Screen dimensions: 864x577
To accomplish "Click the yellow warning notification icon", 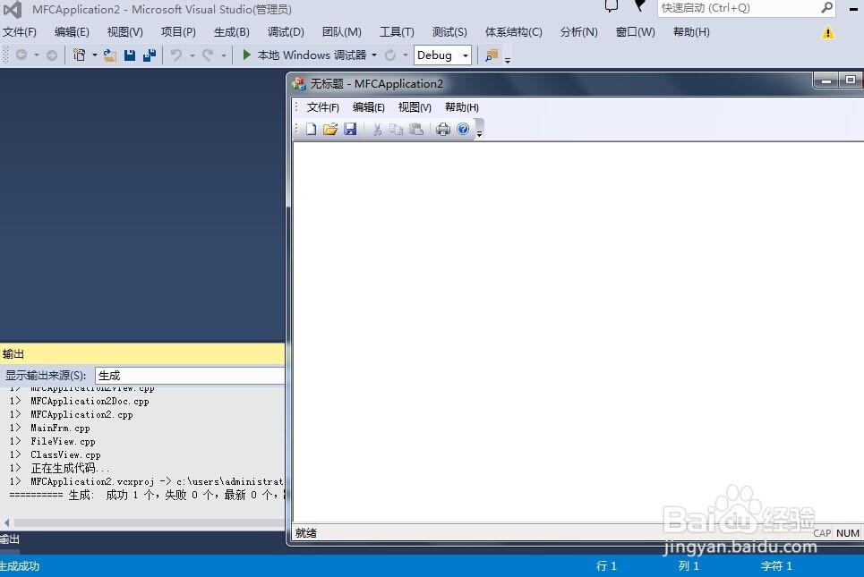I will click(x=827, y=33).
